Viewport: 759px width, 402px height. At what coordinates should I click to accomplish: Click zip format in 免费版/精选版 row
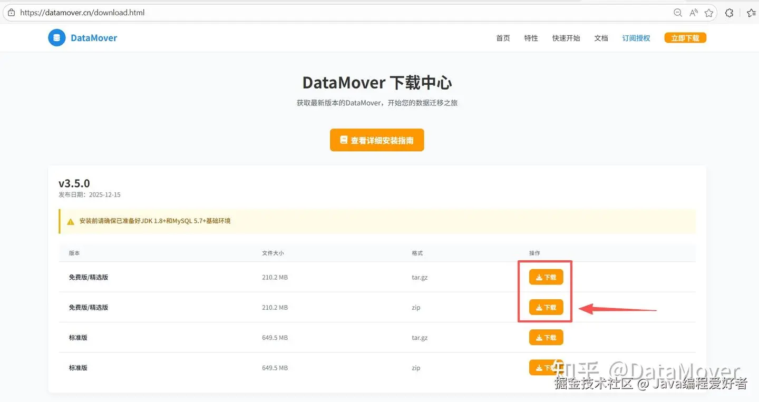[416, 307]
